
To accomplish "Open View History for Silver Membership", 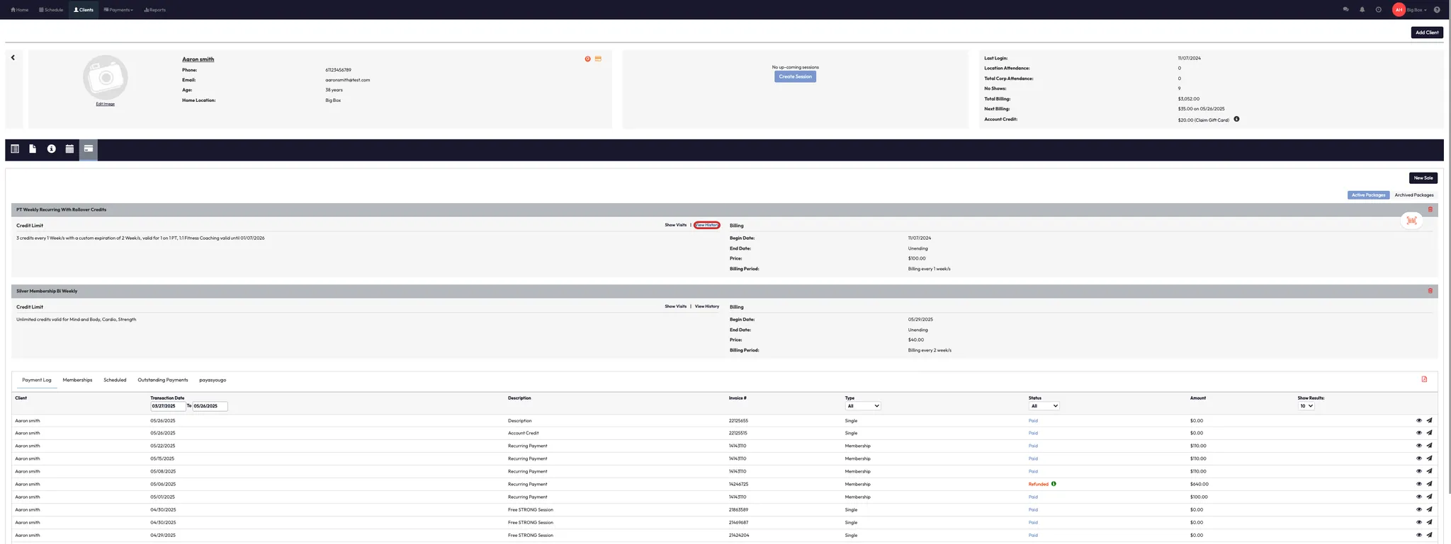I will click(x=706, y=306).
